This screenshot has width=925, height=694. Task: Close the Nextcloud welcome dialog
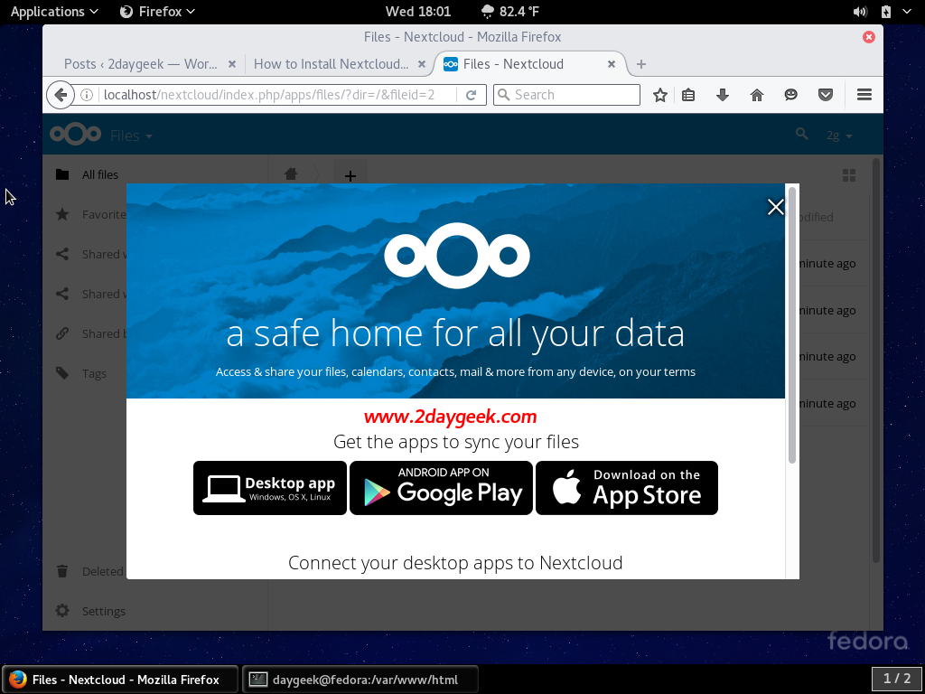coord(775,207)
